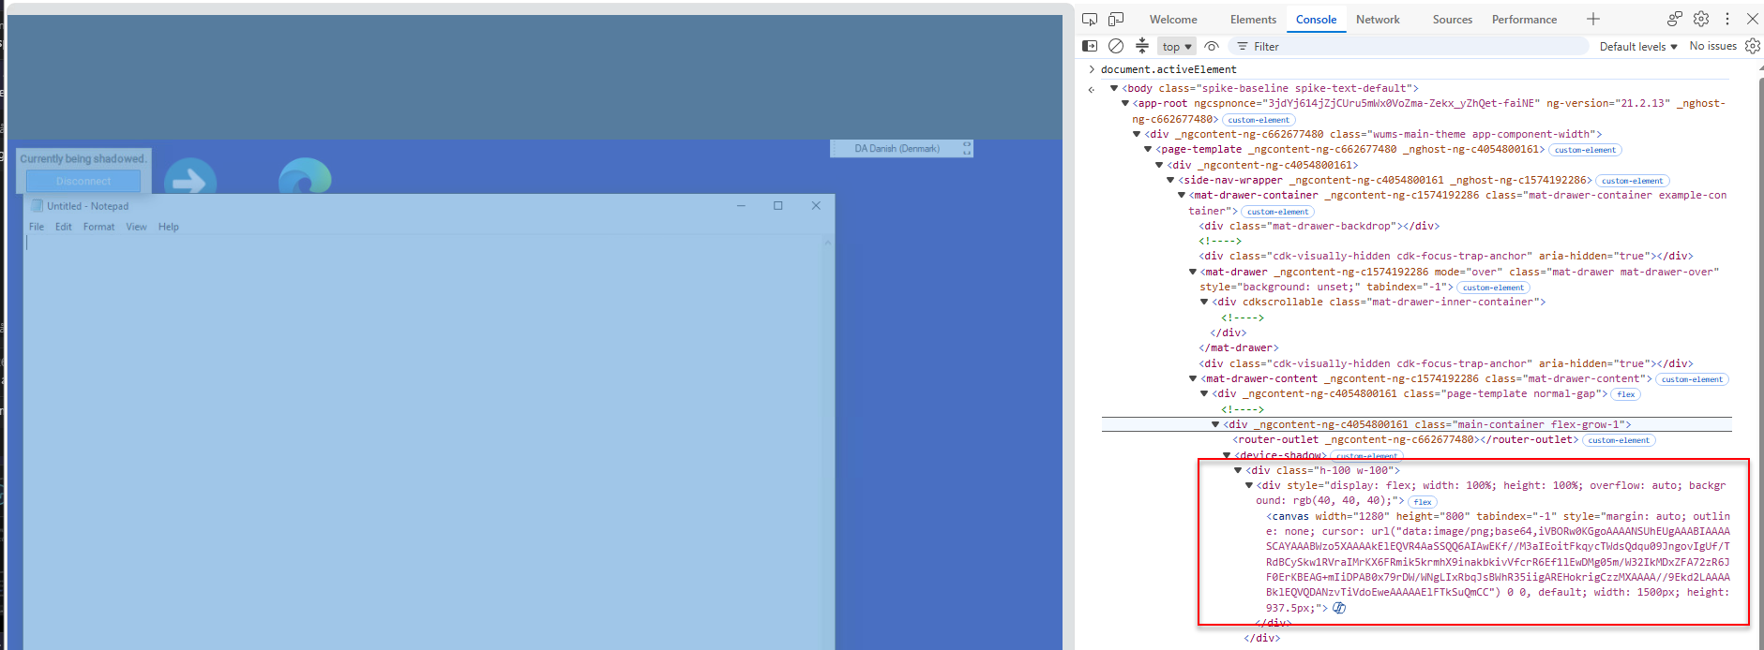1764x650 pixels.
Task: Open console settings gear beside No issues
Action: tap(1753, 46)
